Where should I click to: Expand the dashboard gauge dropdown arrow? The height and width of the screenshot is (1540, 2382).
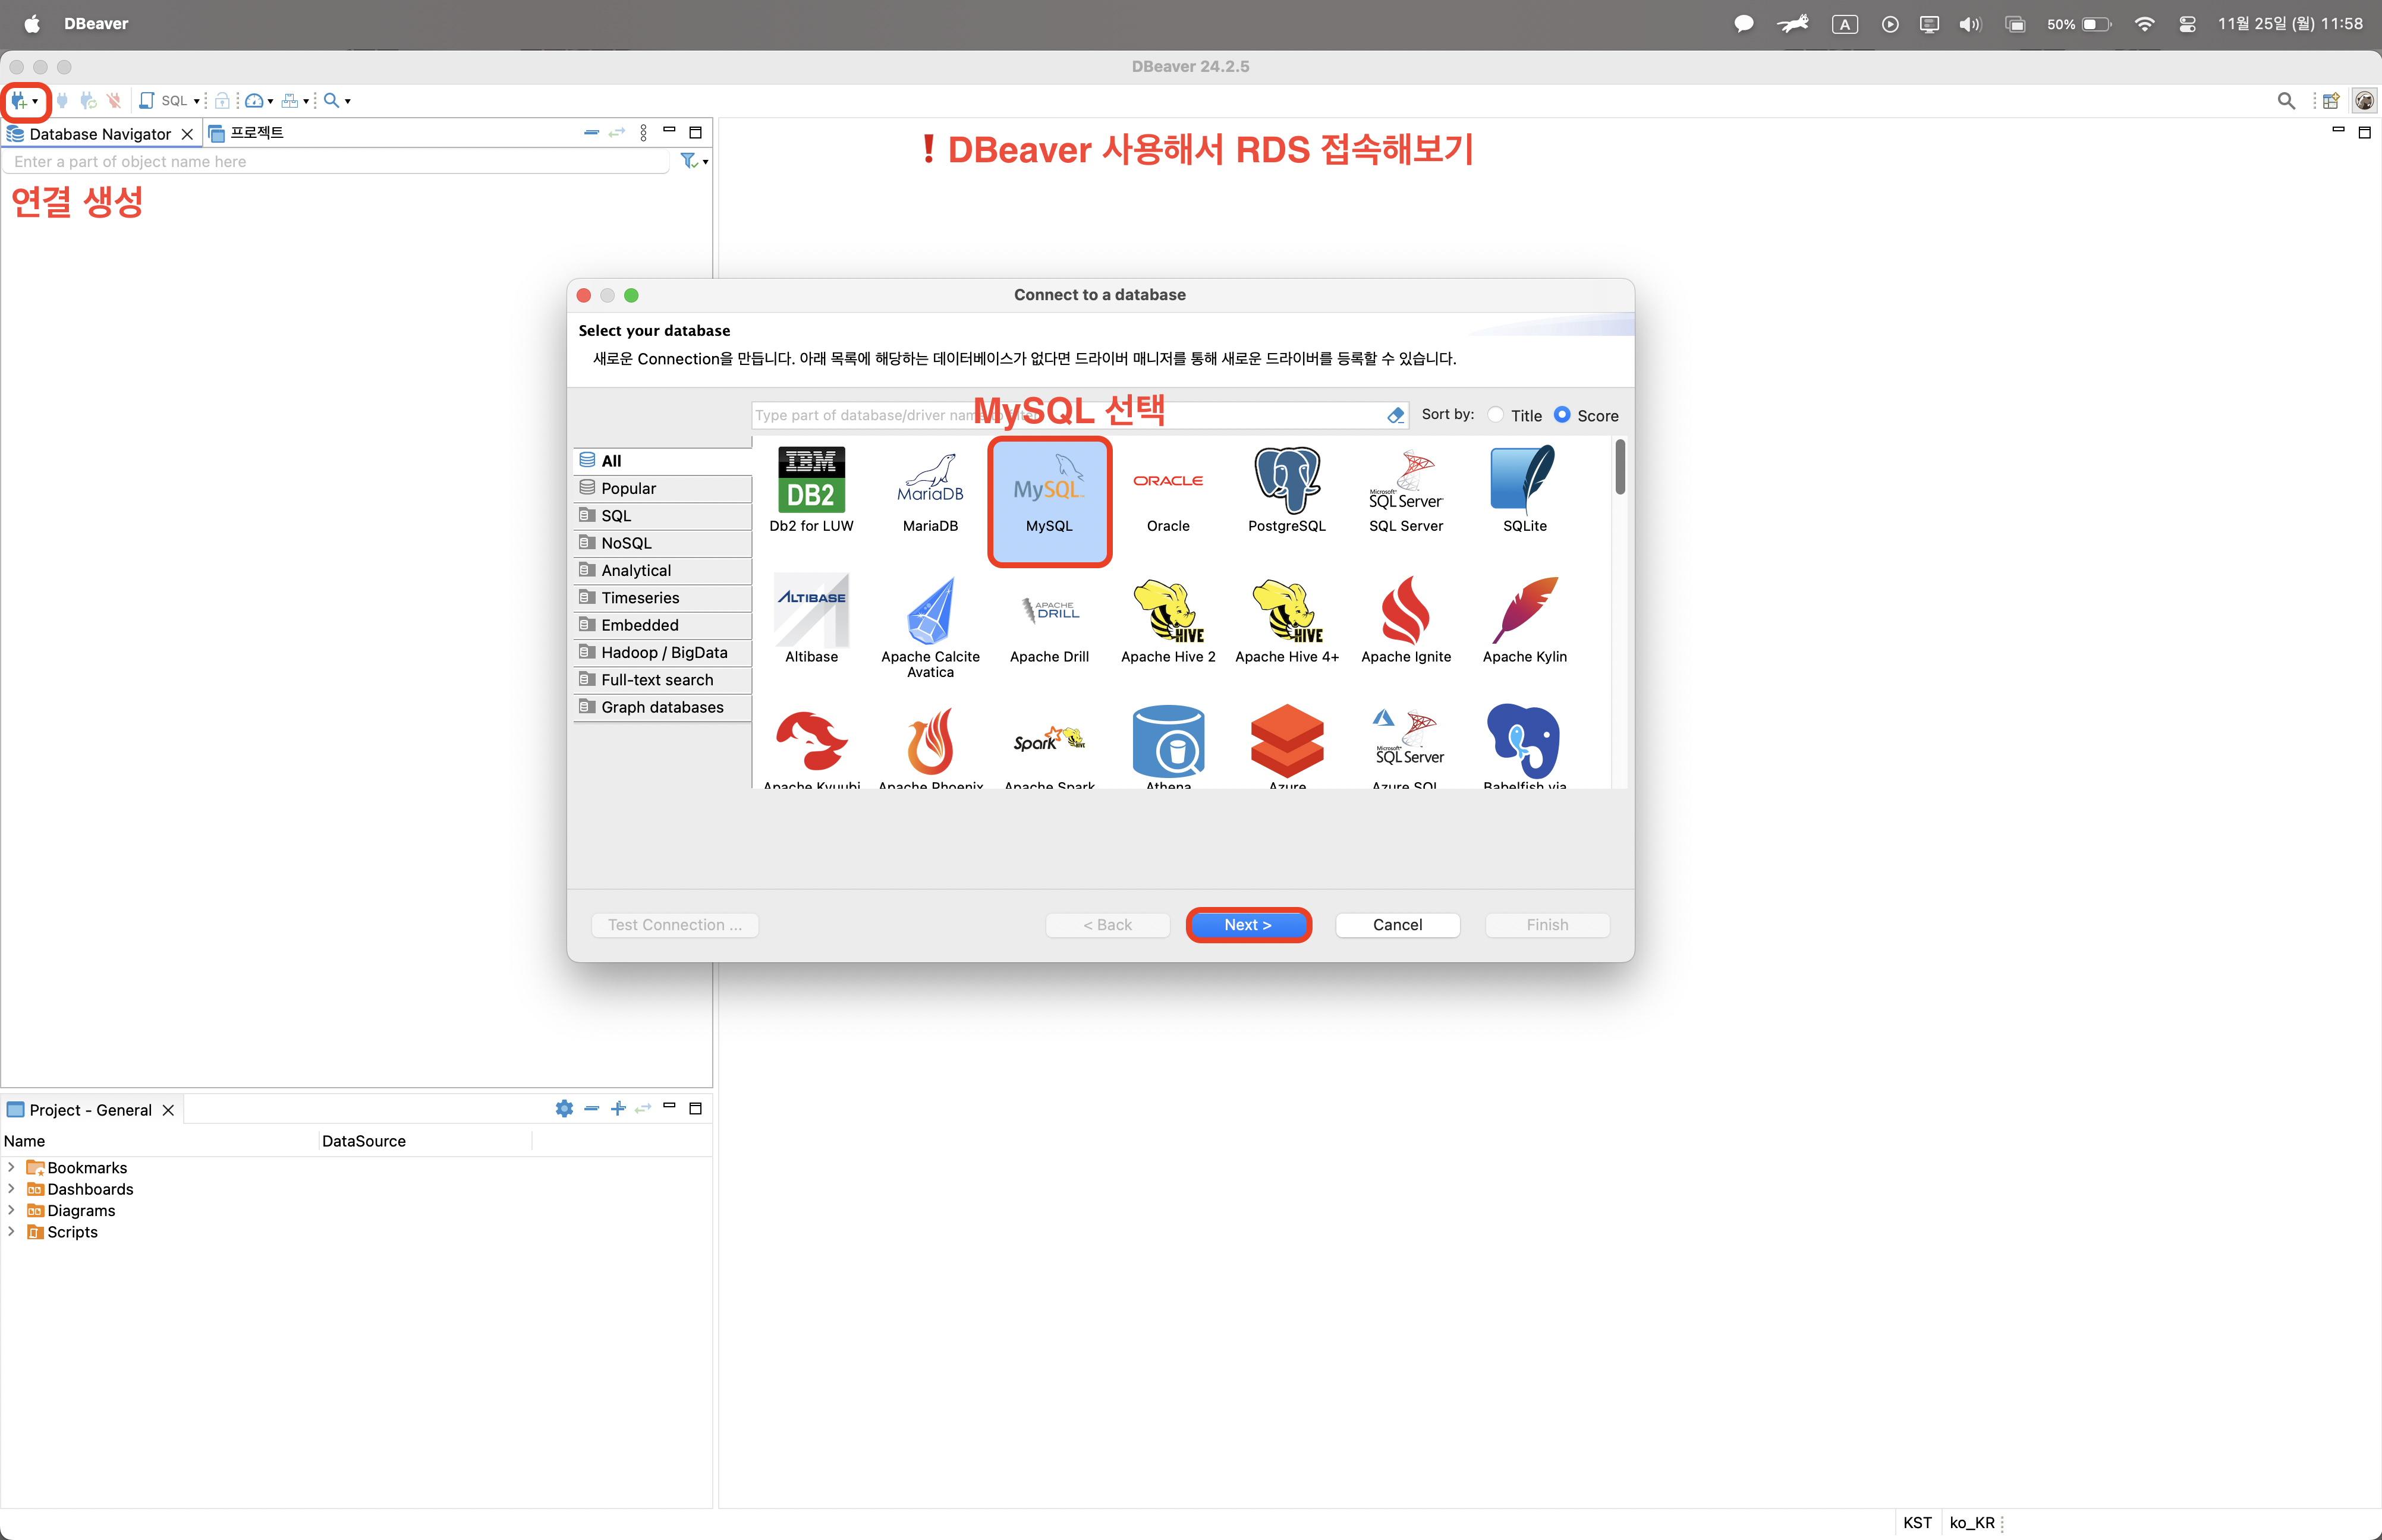pyautogui.click(x=271, y=101)
